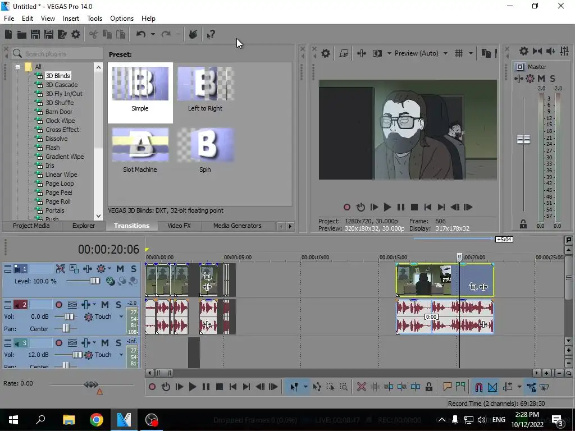Viewport: 575px width, 431px height.
Task: Open the undo history dropdown arrow
Action: coord(153,34)
